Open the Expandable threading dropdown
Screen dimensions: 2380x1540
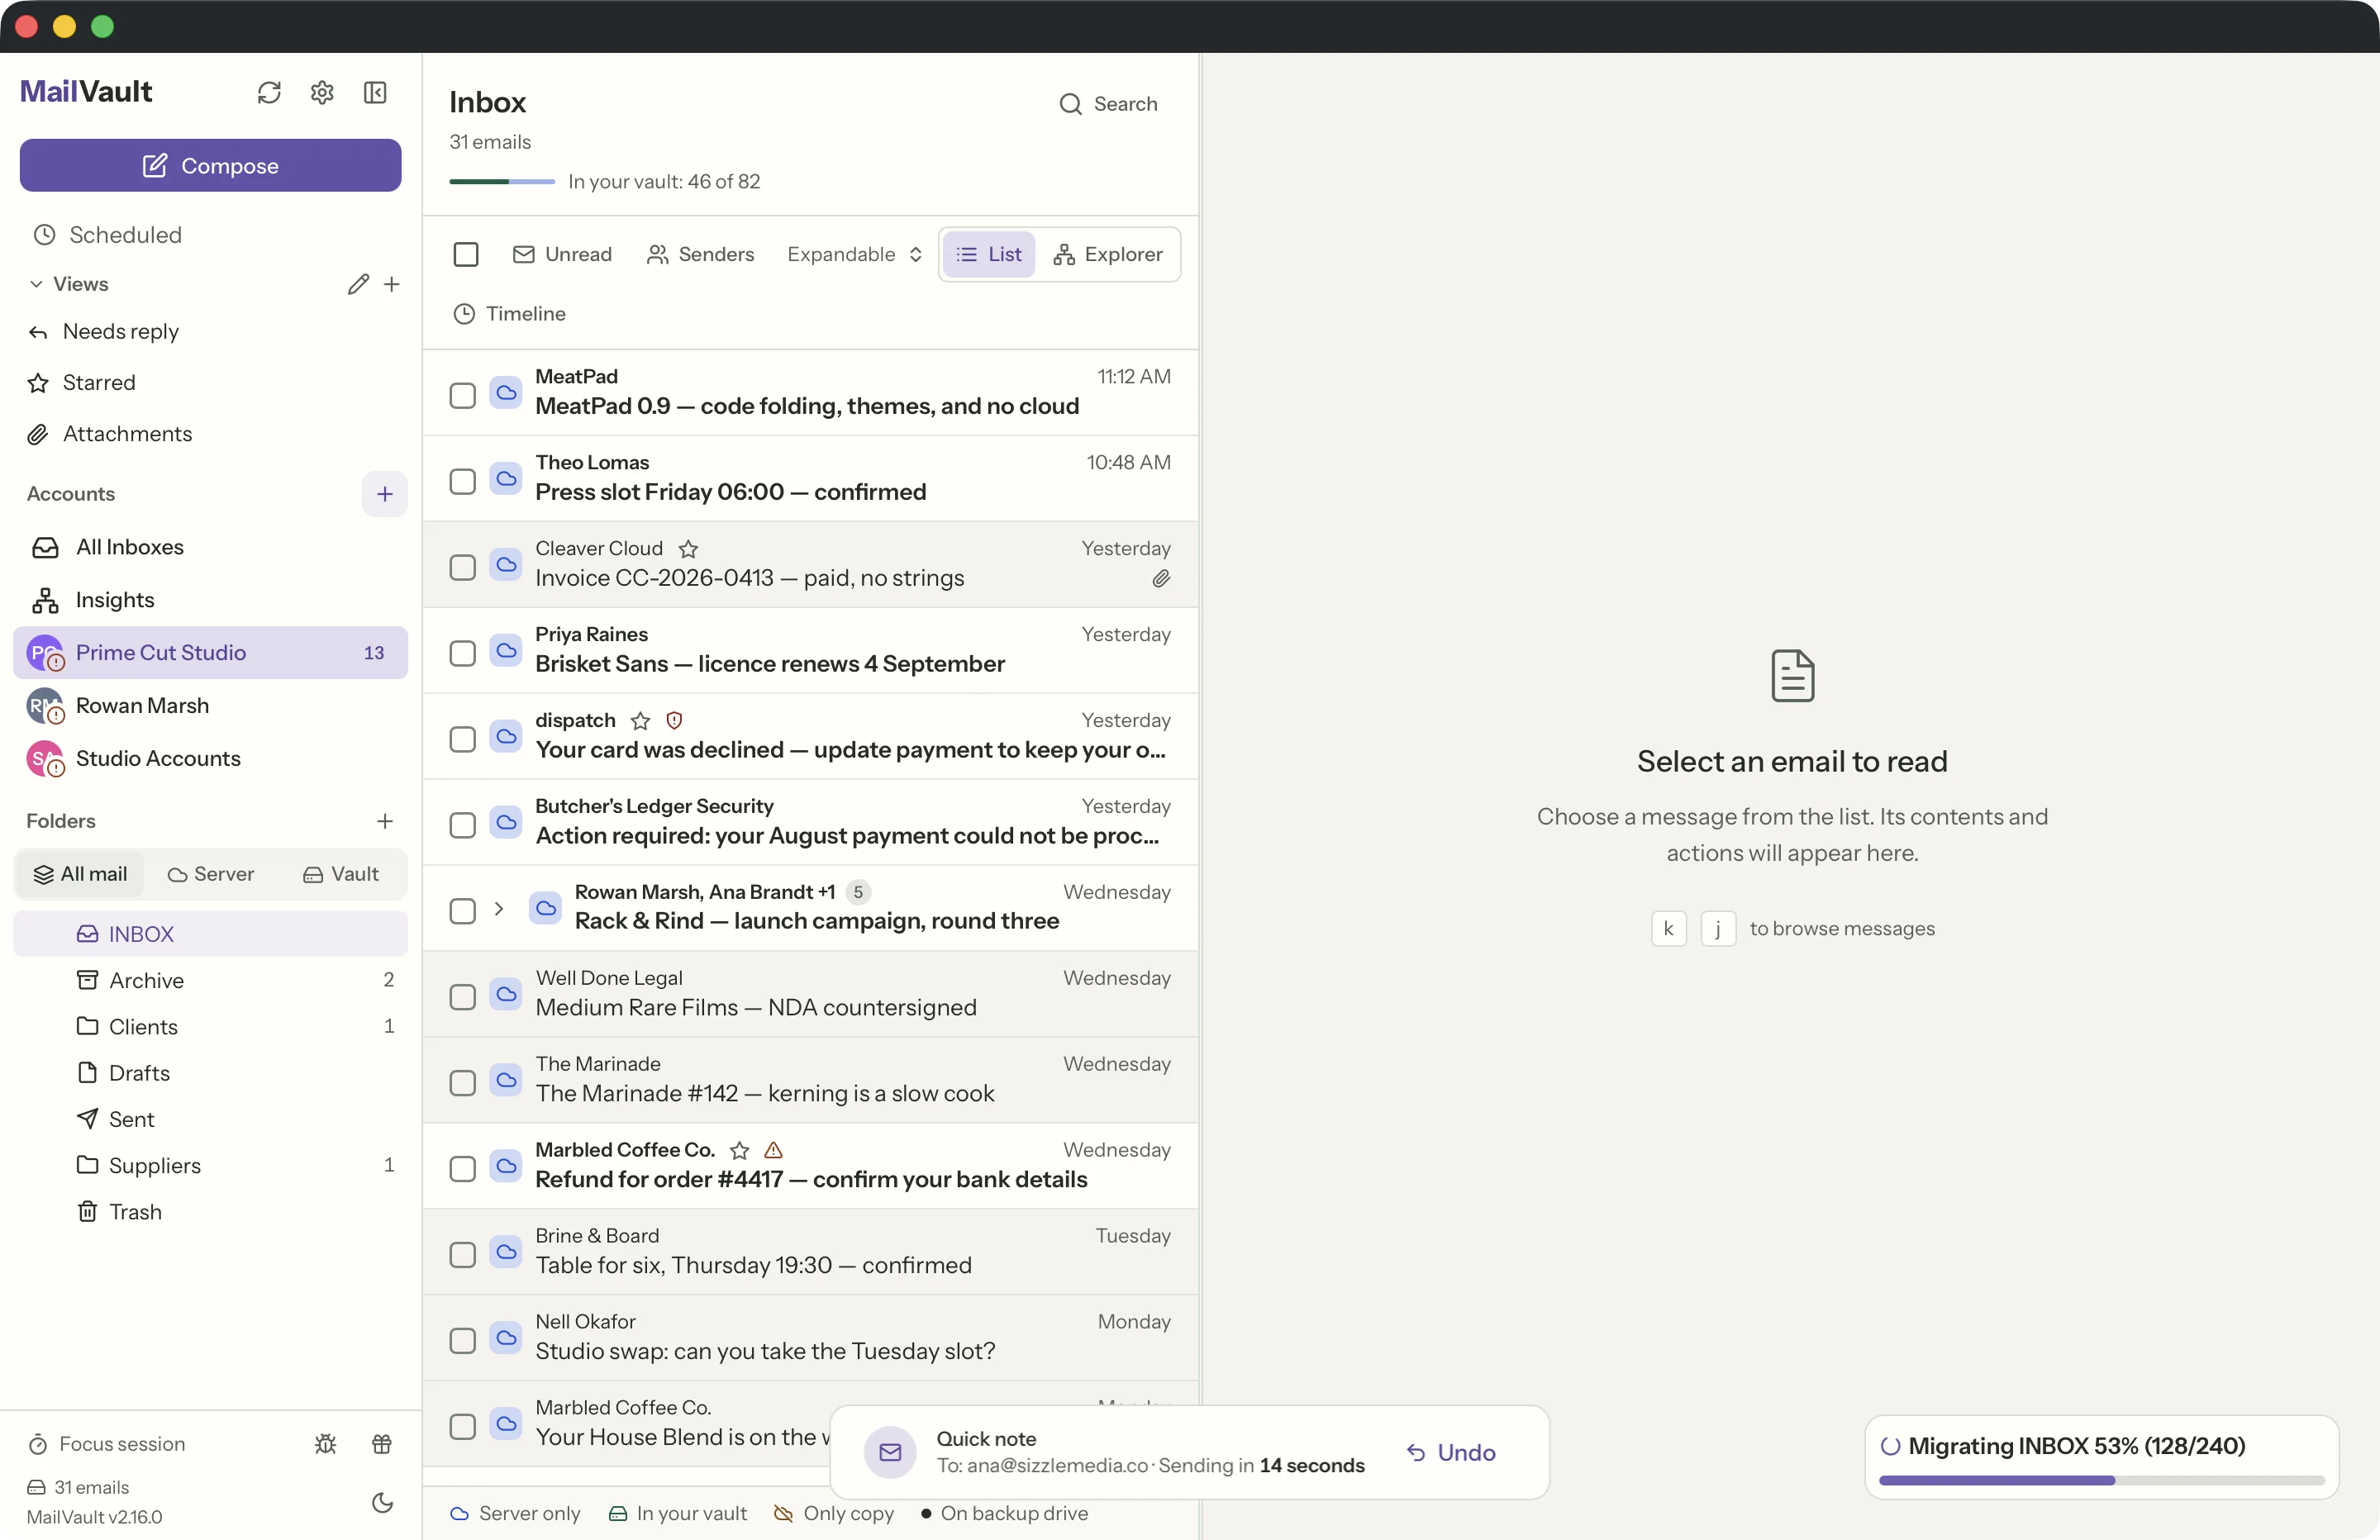pyautogui.click(x=854, y=254)
